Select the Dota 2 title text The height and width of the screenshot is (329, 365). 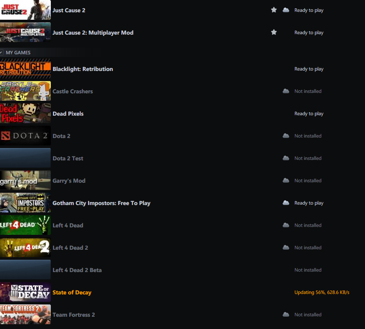tap(61, 136)
